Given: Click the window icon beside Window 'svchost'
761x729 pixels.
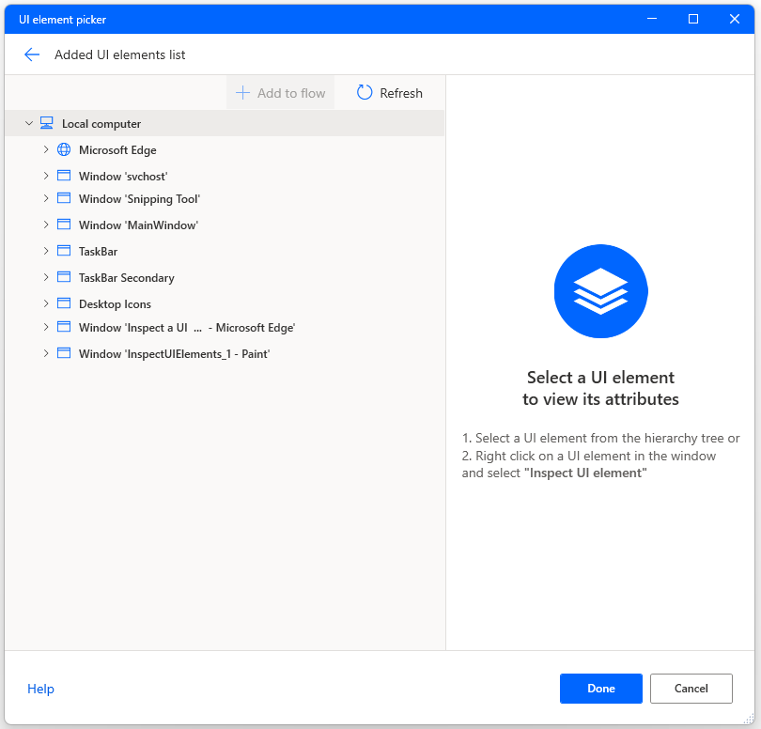Looking at the screenshot, I should point(64,176).
